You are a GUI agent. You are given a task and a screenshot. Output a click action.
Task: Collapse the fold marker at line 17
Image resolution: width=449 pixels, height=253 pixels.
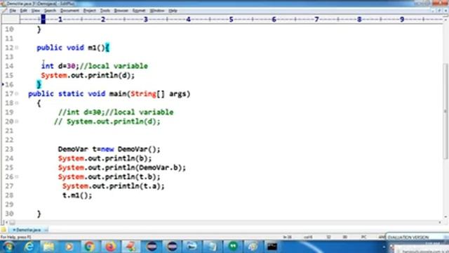[x=17, y=93]
